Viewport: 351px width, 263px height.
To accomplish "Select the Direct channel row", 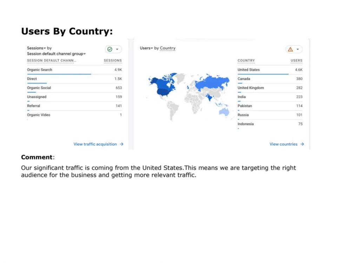I will 74,79.
